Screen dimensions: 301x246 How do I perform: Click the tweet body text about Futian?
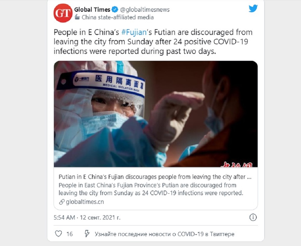pos(153,42)
